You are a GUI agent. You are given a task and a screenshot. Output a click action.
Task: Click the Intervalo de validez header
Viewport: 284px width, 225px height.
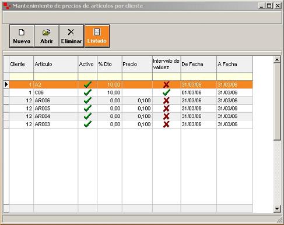coord(167,65)
